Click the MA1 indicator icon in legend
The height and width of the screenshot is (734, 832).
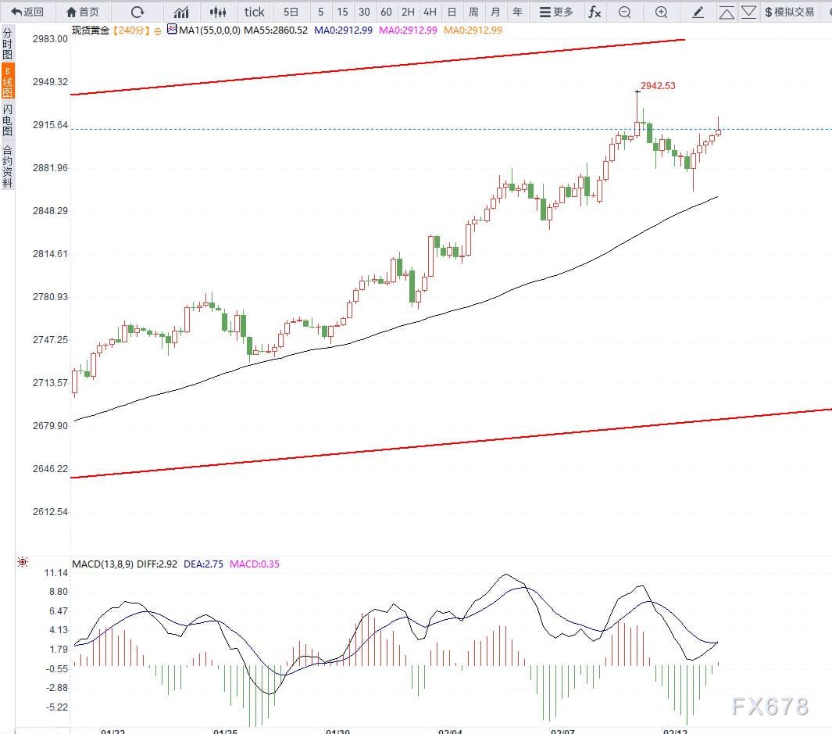coord(172,29)
